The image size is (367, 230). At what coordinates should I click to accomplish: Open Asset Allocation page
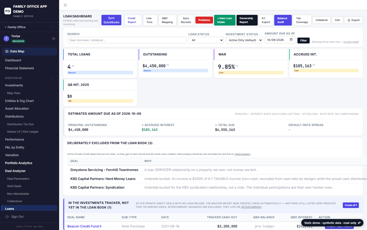pyautogui.click(x=17, y=109)
